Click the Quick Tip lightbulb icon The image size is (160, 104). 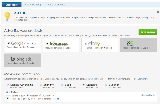7,17
